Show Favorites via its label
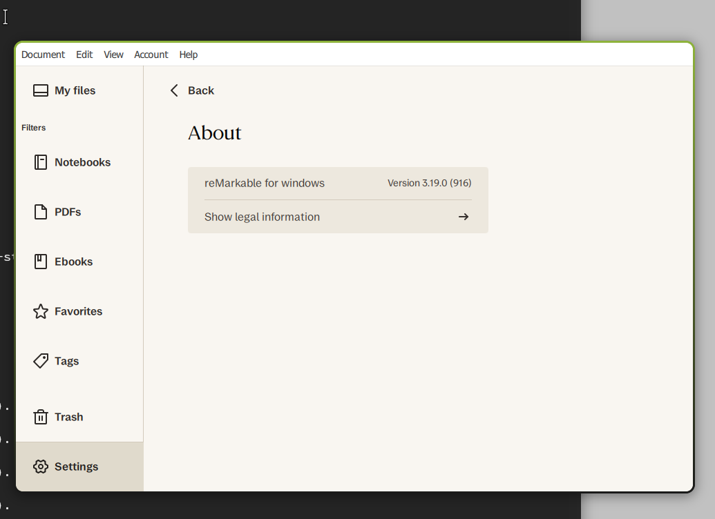 [79, 311]
